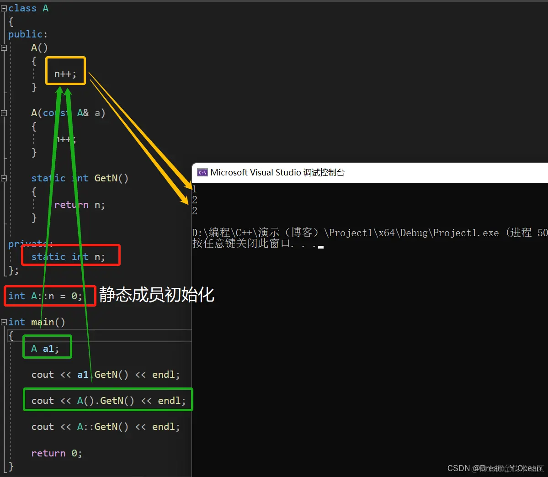Click the 'cout << A().GetN() << endl;' line
Viewport: 548px width, 477px height.
coord(108,401)
